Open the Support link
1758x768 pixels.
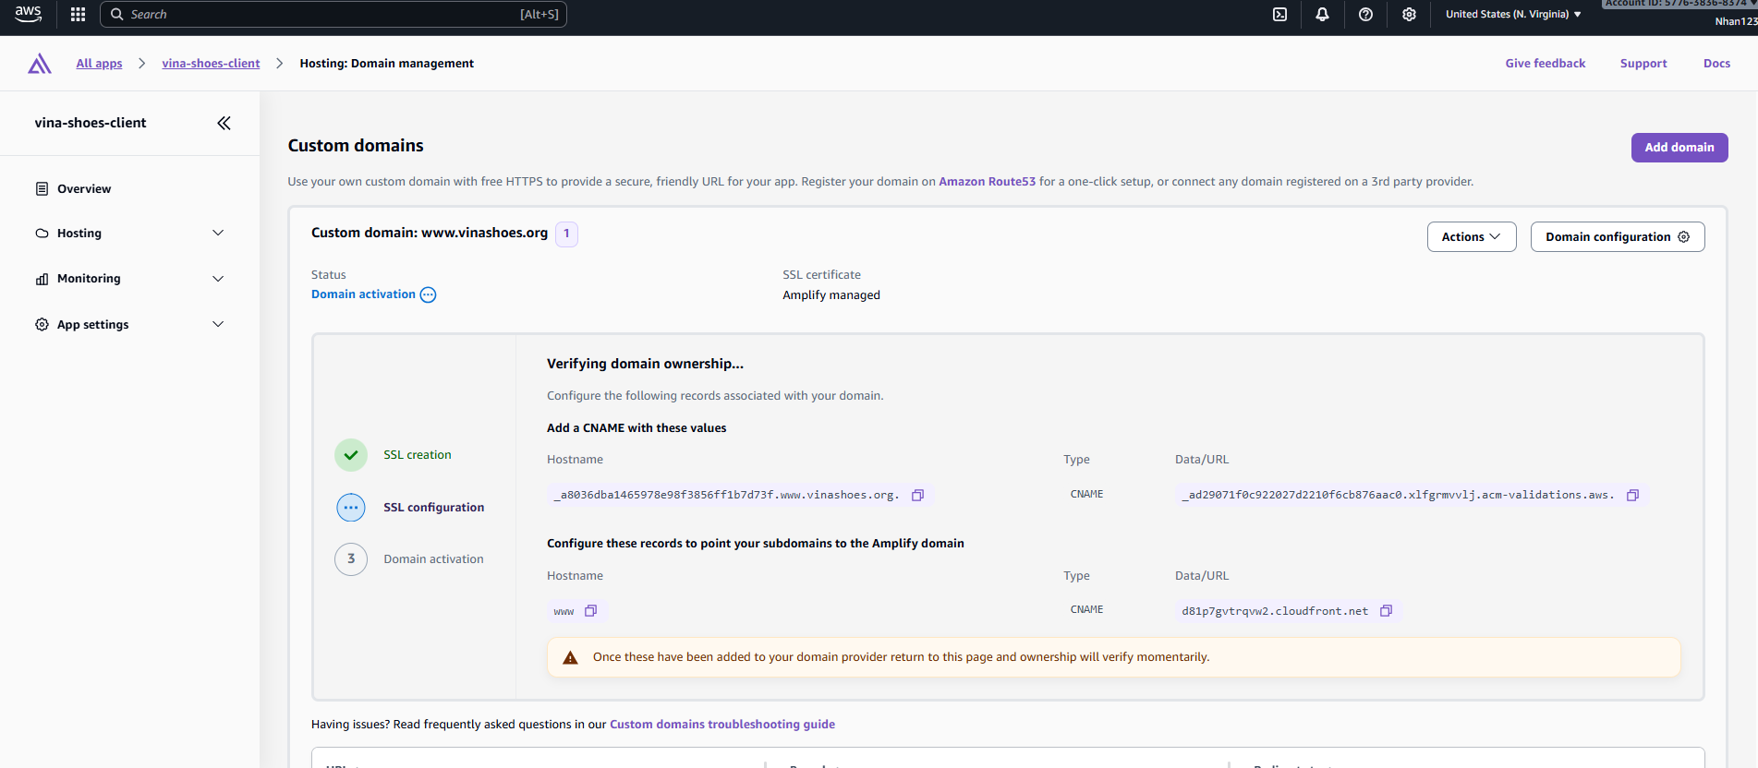(x=1643, y=64)
